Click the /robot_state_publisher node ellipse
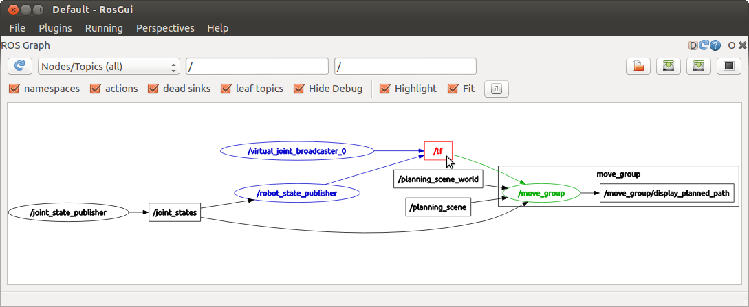The height and width of the screenshot is (307, 749). (296, 194)
